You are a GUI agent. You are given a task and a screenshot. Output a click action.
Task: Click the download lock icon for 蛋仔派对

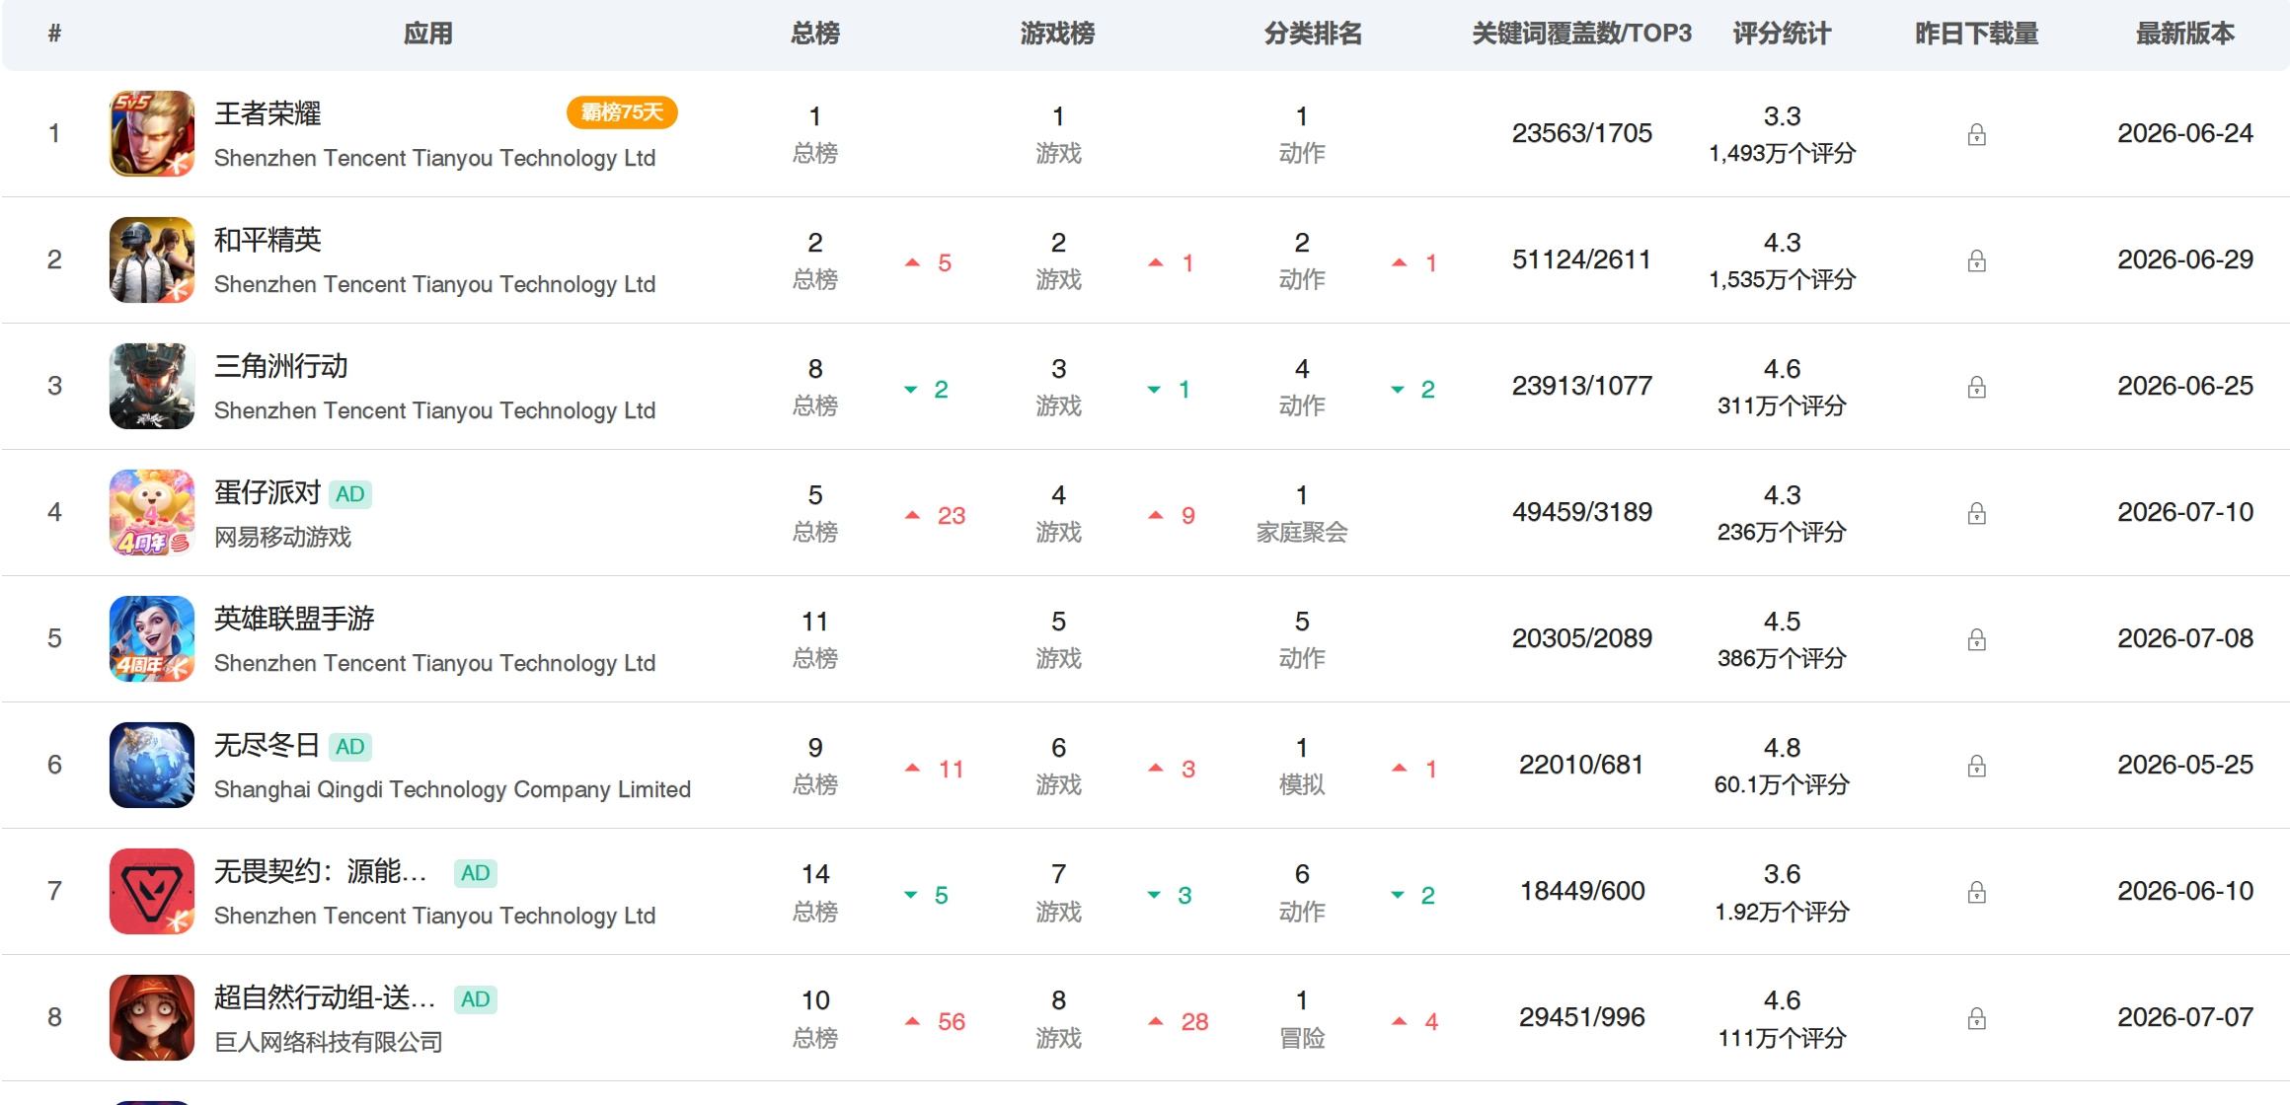(1976, 513)
